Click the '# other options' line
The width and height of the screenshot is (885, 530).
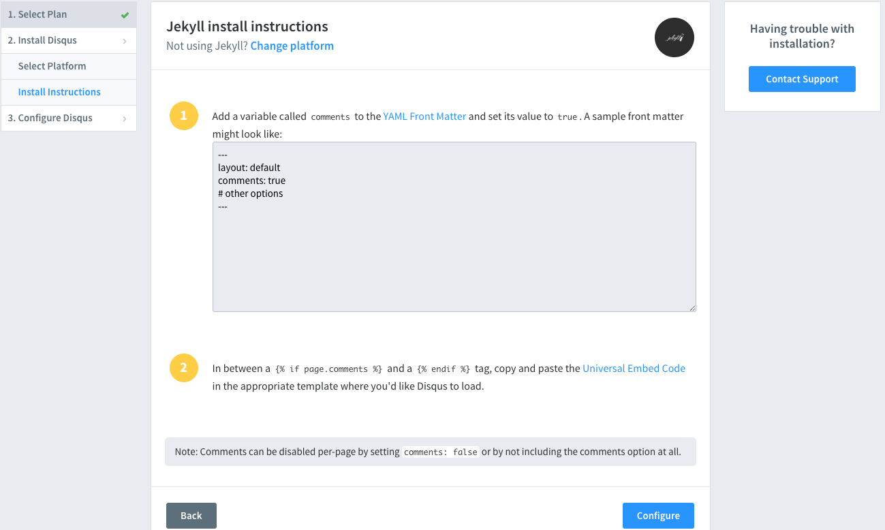coord(250,193)
